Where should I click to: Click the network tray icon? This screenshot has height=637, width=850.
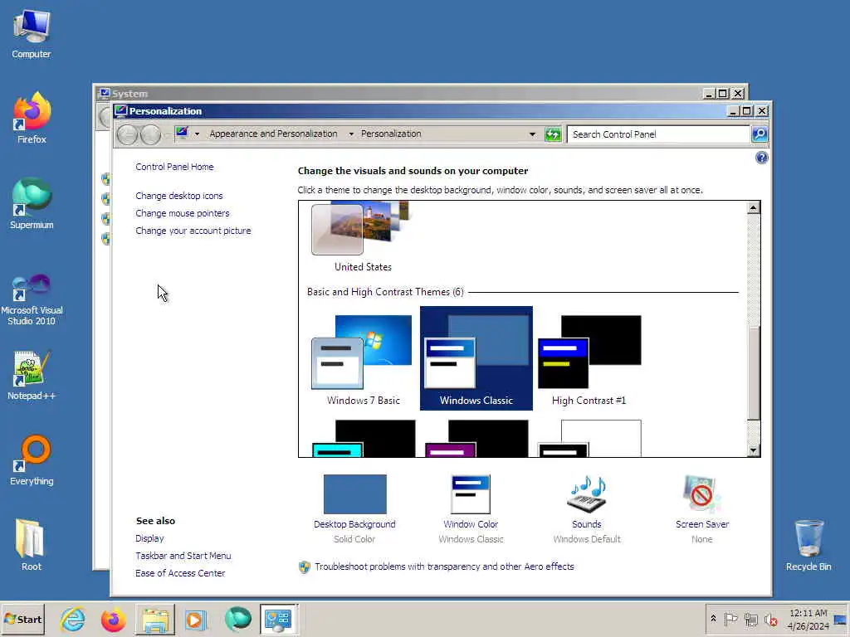(x=750, y=619)
